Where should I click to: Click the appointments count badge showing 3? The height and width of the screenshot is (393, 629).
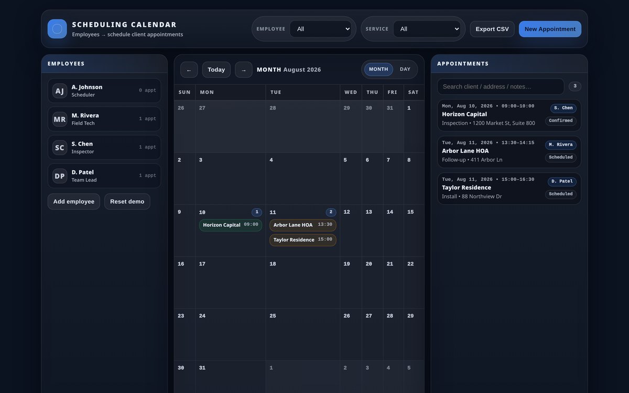pyautogui.click(x=575, y=86)
